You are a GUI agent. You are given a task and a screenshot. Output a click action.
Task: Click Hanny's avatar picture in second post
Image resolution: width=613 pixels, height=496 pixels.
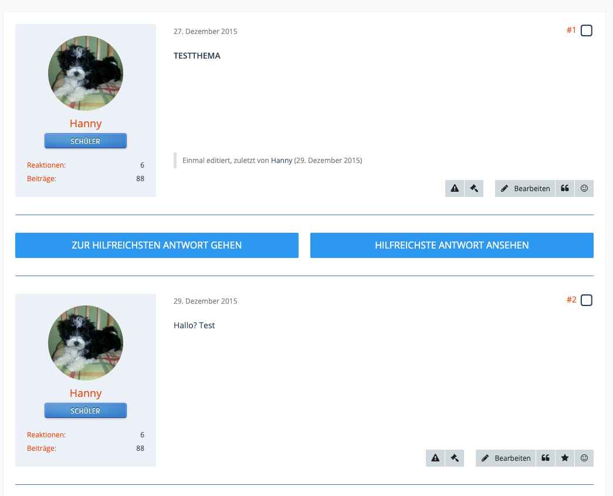(x=86, y=343)
